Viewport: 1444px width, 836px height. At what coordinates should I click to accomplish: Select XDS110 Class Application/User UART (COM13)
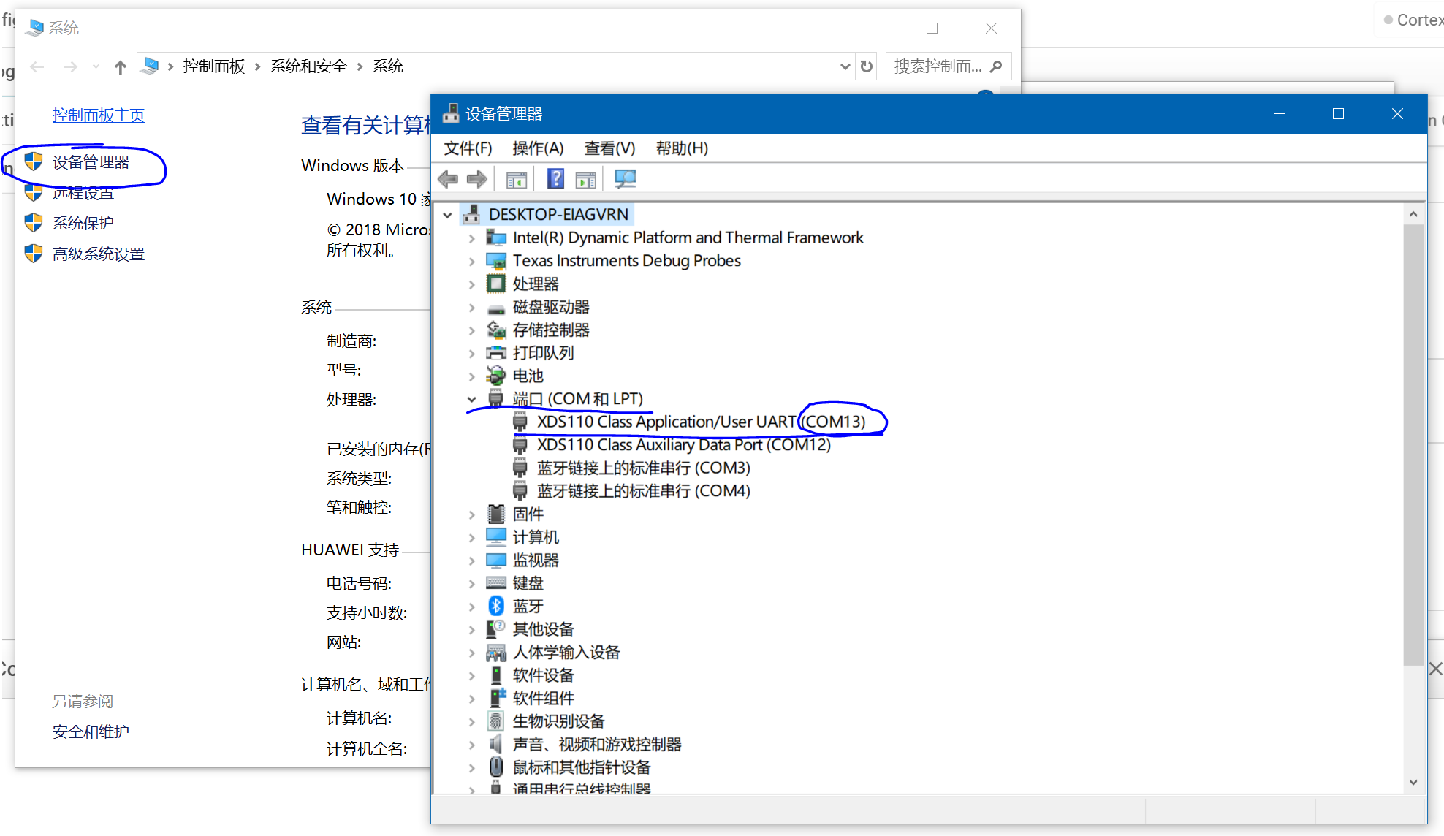pos(701,422)
